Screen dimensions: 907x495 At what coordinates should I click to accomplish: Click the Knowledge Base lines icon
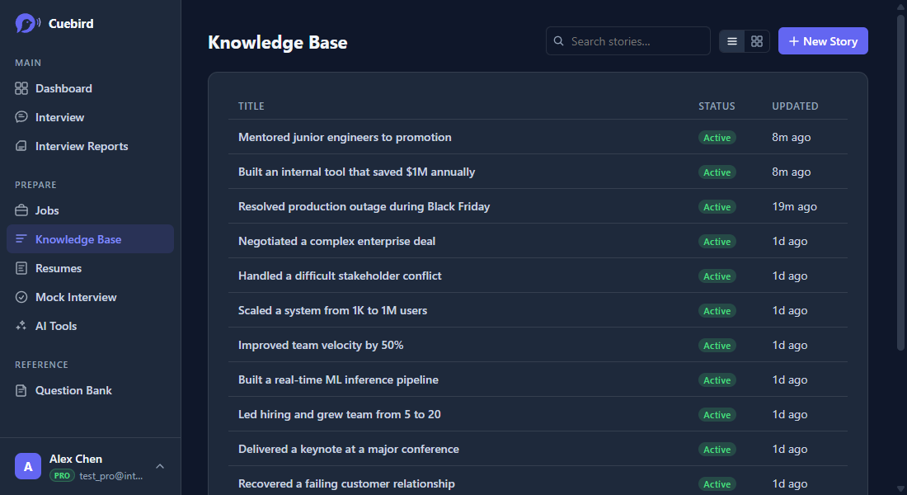click(x=21, y=239)
